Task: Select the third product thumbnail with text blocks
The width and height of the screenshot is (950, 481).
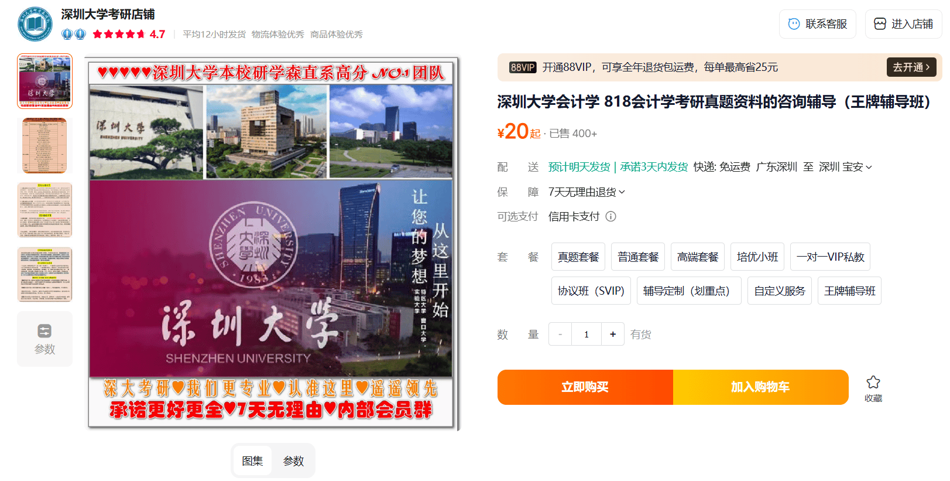Action: coord(44,210)
